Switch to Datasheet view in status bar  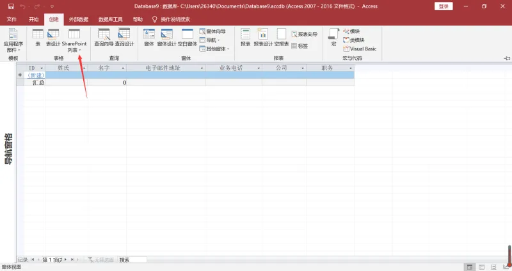pyautogui.click(x=482, y=267)
